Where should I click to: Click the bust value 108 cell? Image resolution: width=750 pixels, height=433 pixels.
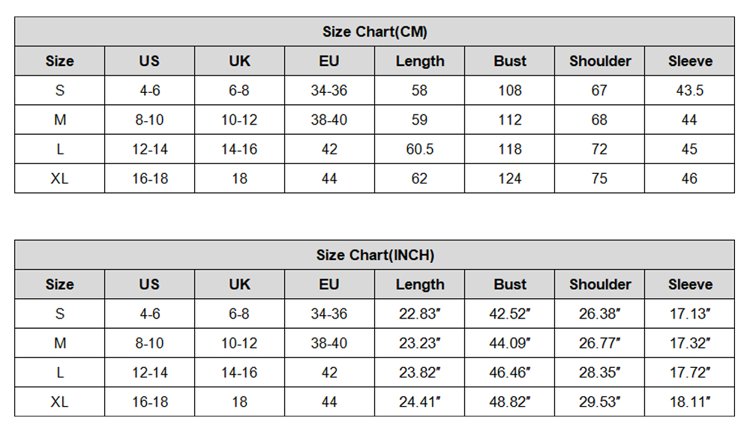coord(510,91)
